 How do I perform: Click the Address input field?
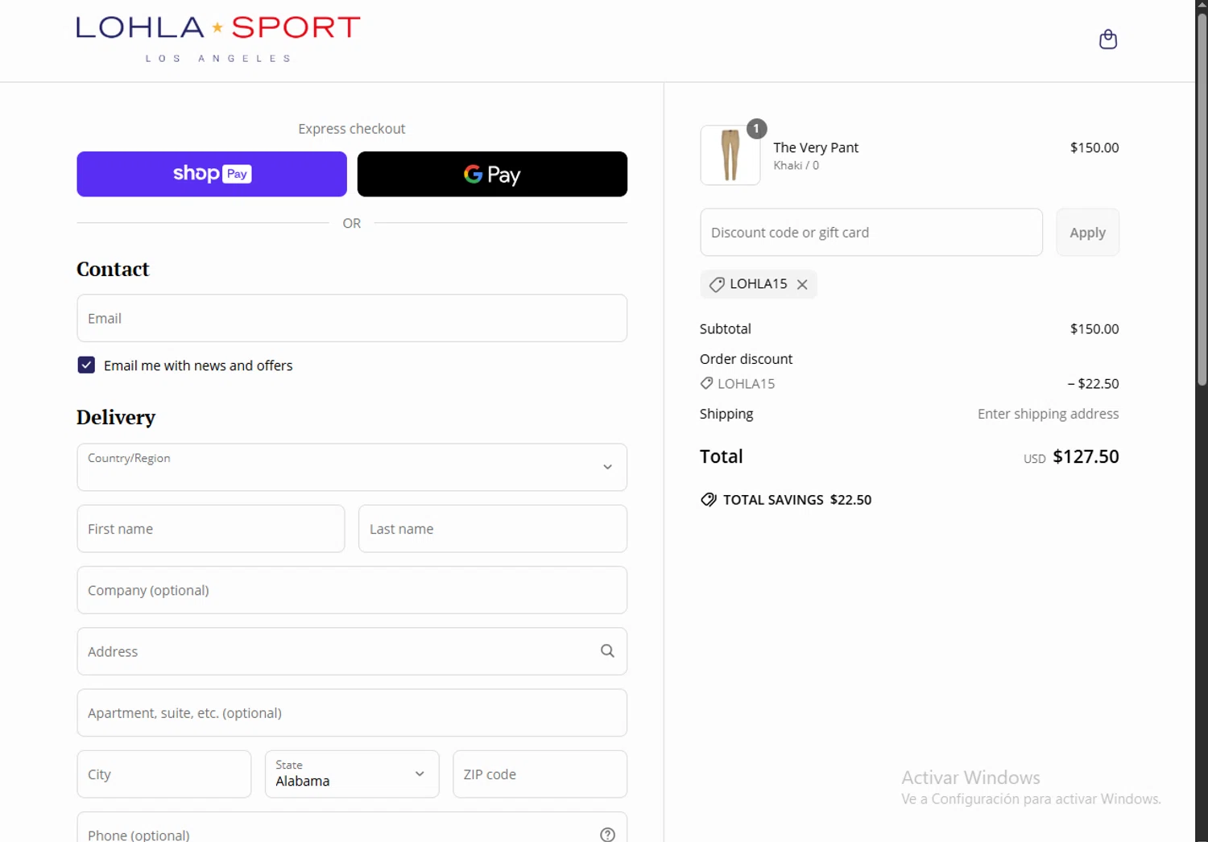(352, 651)
